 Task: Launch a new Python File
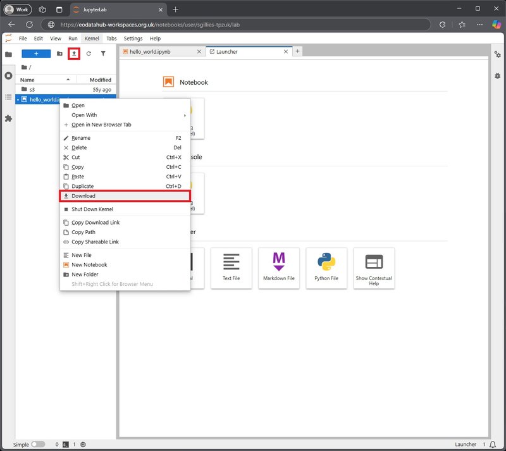tap(326, 268)
